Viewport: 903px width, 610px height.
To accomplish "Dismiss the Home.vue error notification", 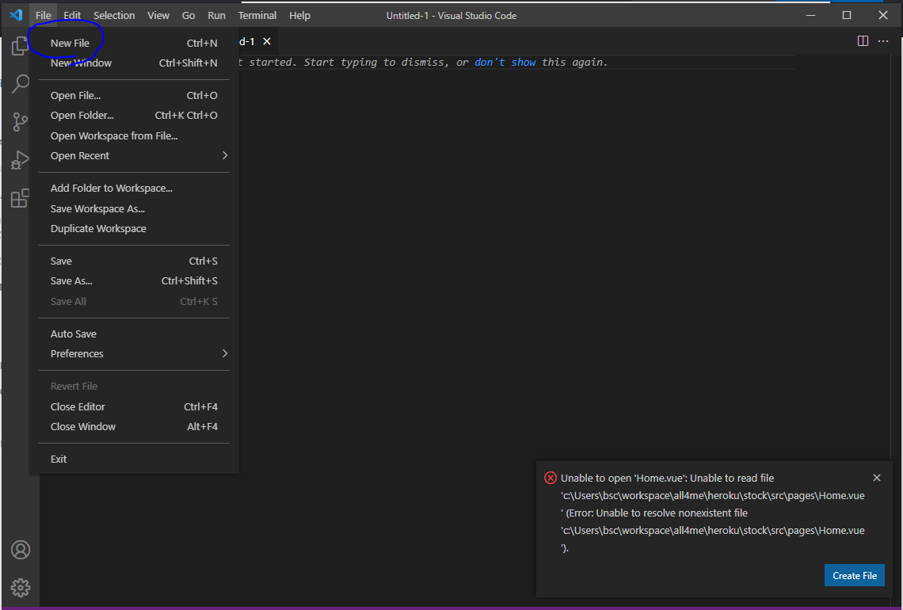I will click(877, 478).
